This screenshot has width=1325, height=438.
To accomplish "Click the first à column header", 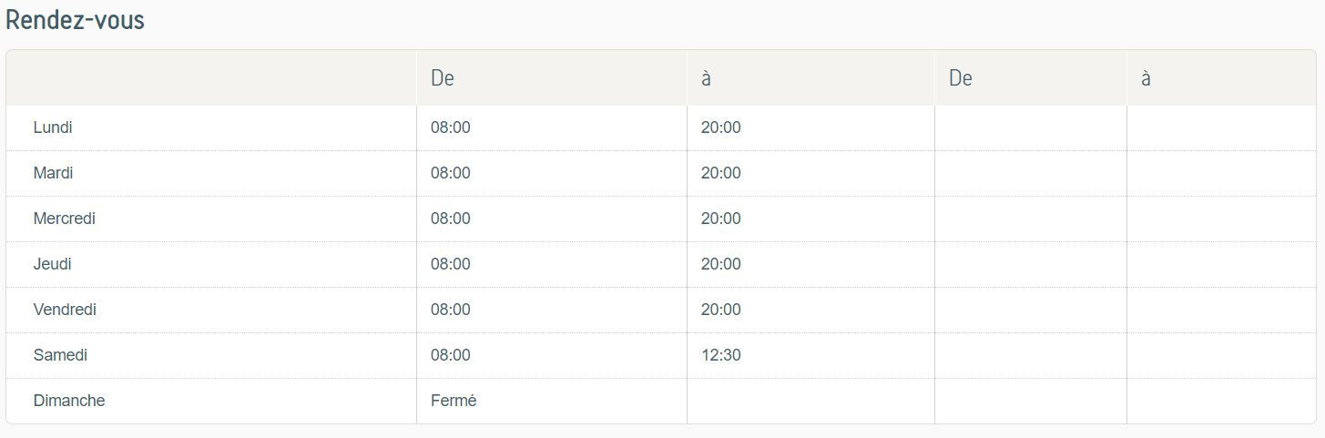I will [x=706, y=78].
